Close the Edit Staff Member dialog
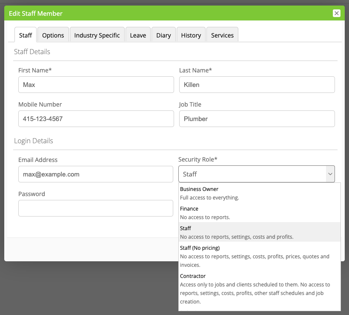This screenshot has height=315, width=349. tap(337, 13)
